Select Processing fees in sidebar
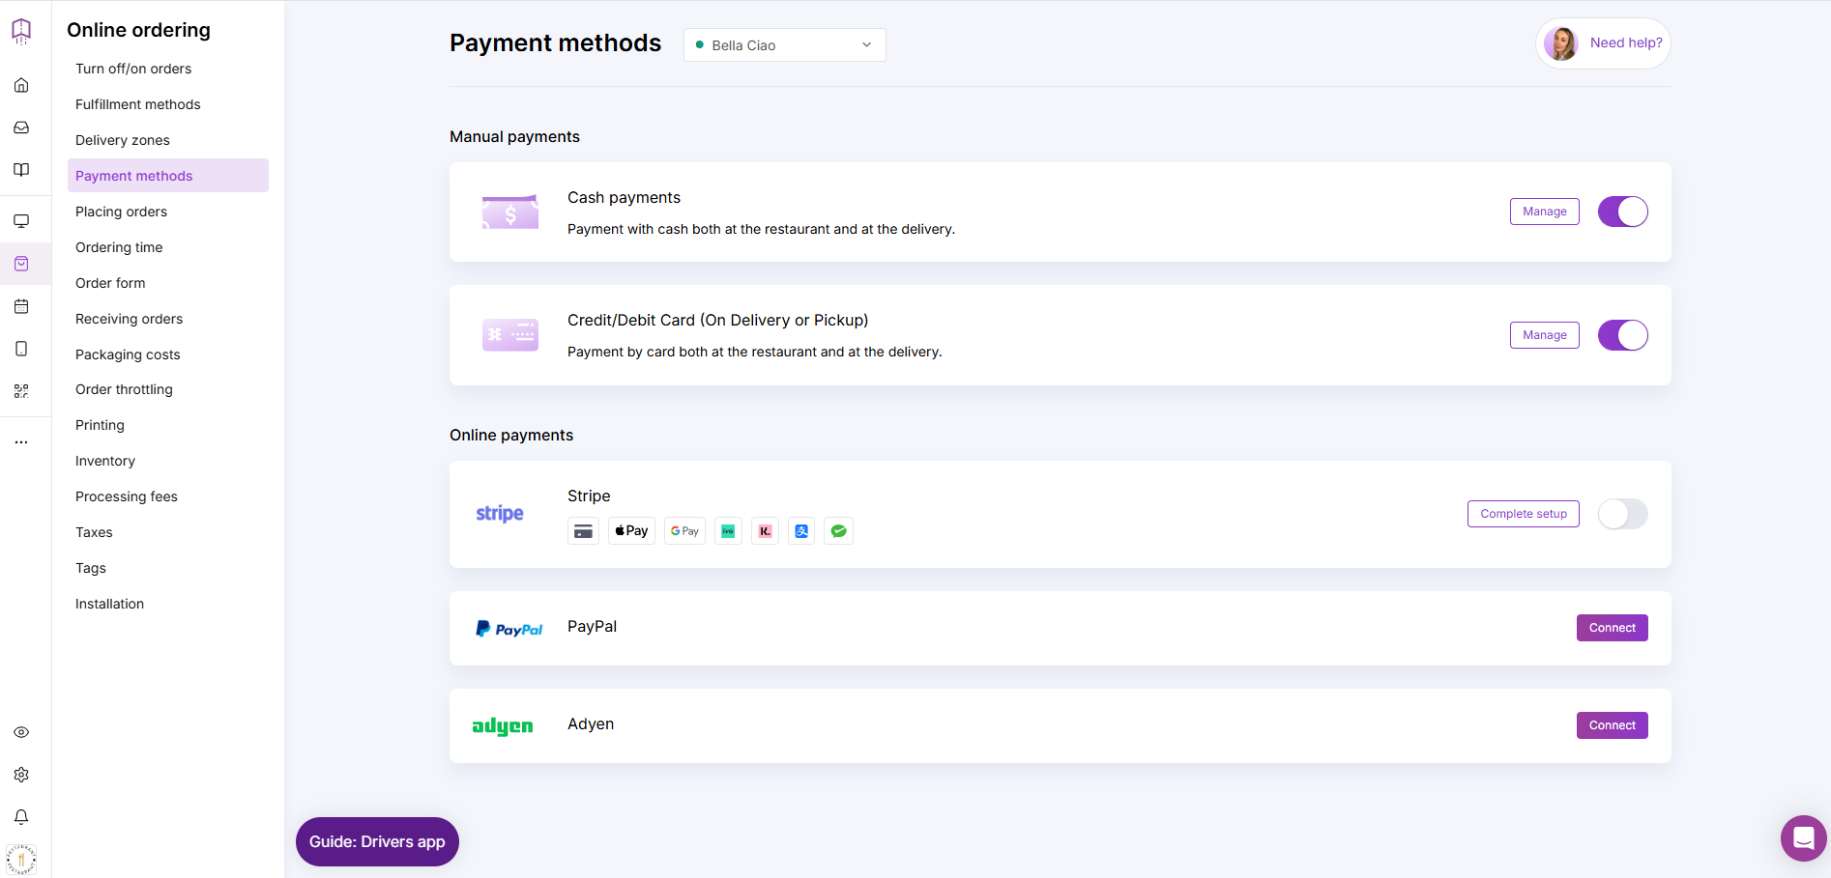Screen dimensions: 1831x878 [x=127, y=496]
